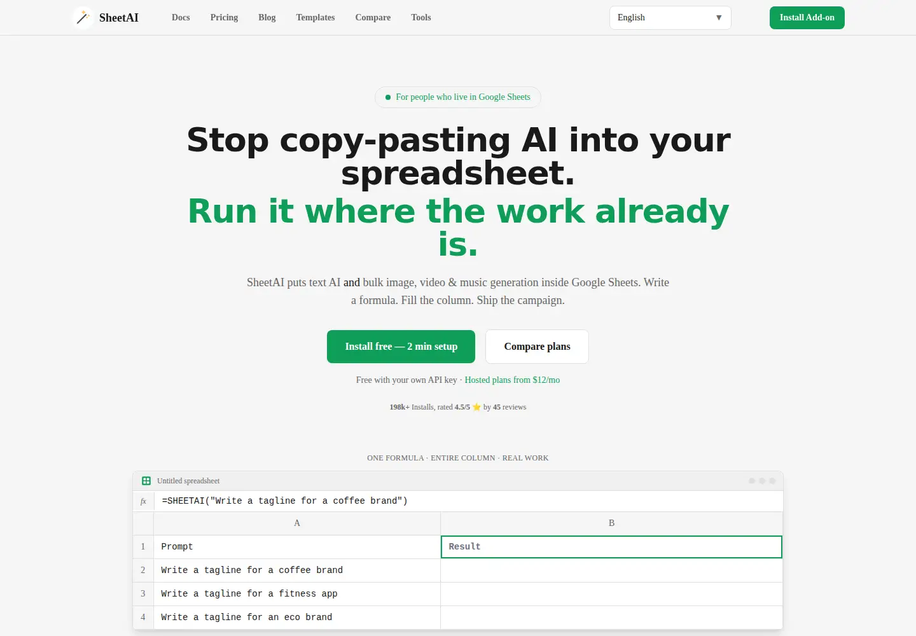Screen dimensions: 916x636
Task: Open the Templates nav item
Action: (316, 18)
